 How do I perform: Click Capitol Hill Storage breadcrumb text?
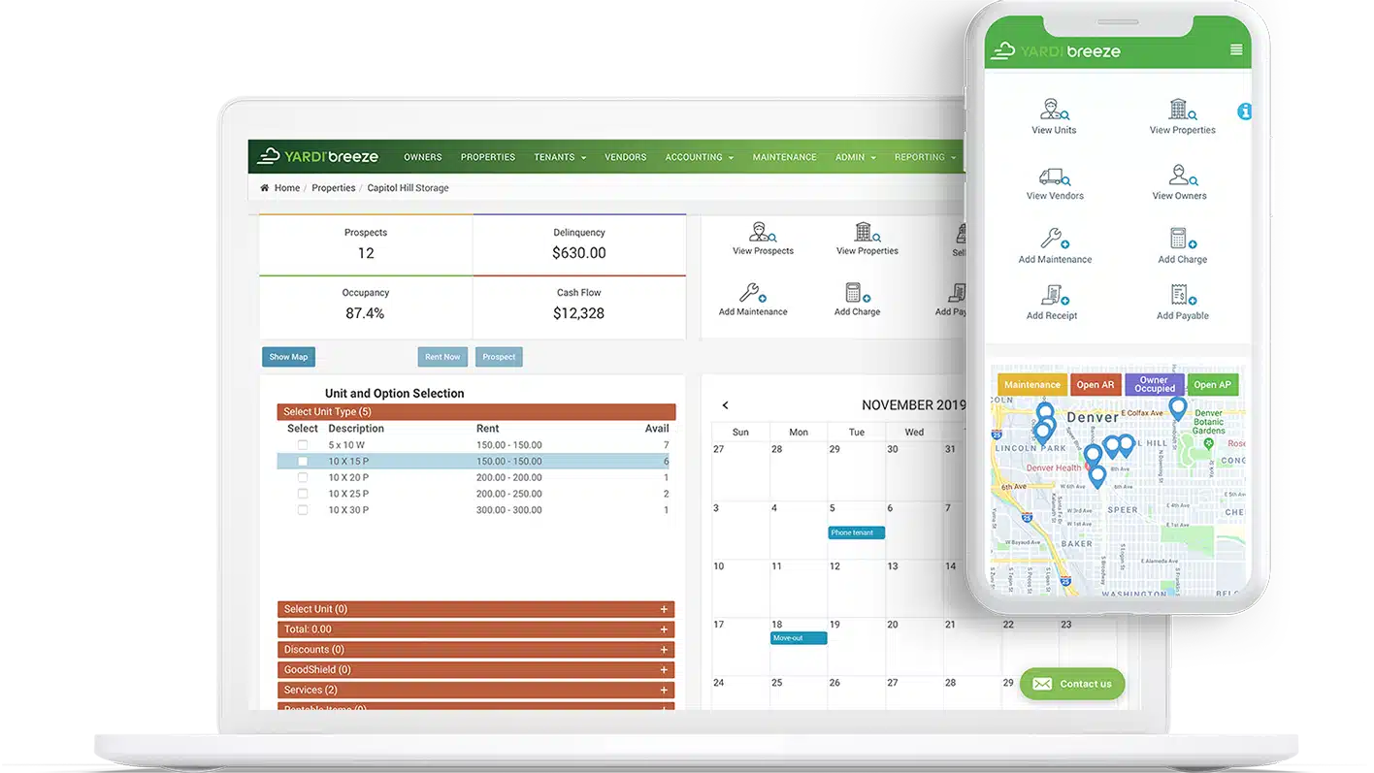coord(408,188)
